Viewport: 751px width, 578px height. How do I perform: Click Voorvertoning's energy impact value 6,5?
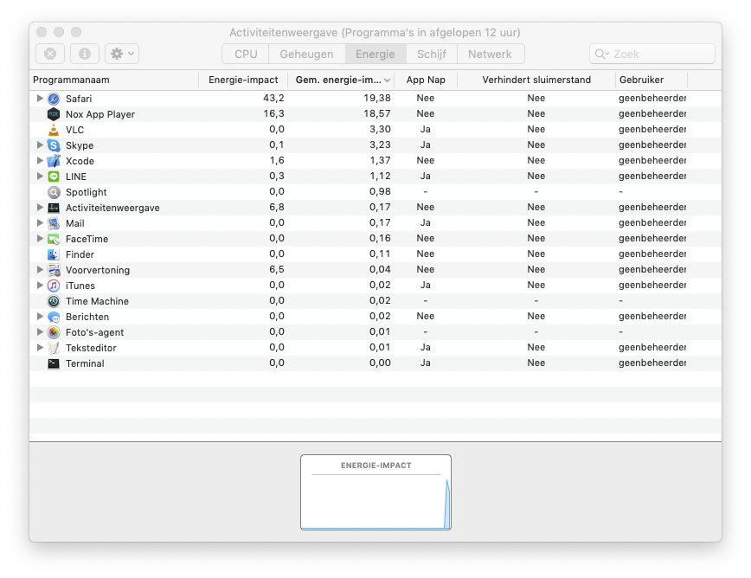(x=277, y=269)
